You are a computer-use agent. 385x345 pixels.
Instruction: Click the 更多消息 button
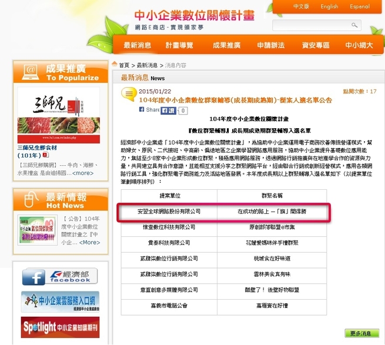[361, 333]
